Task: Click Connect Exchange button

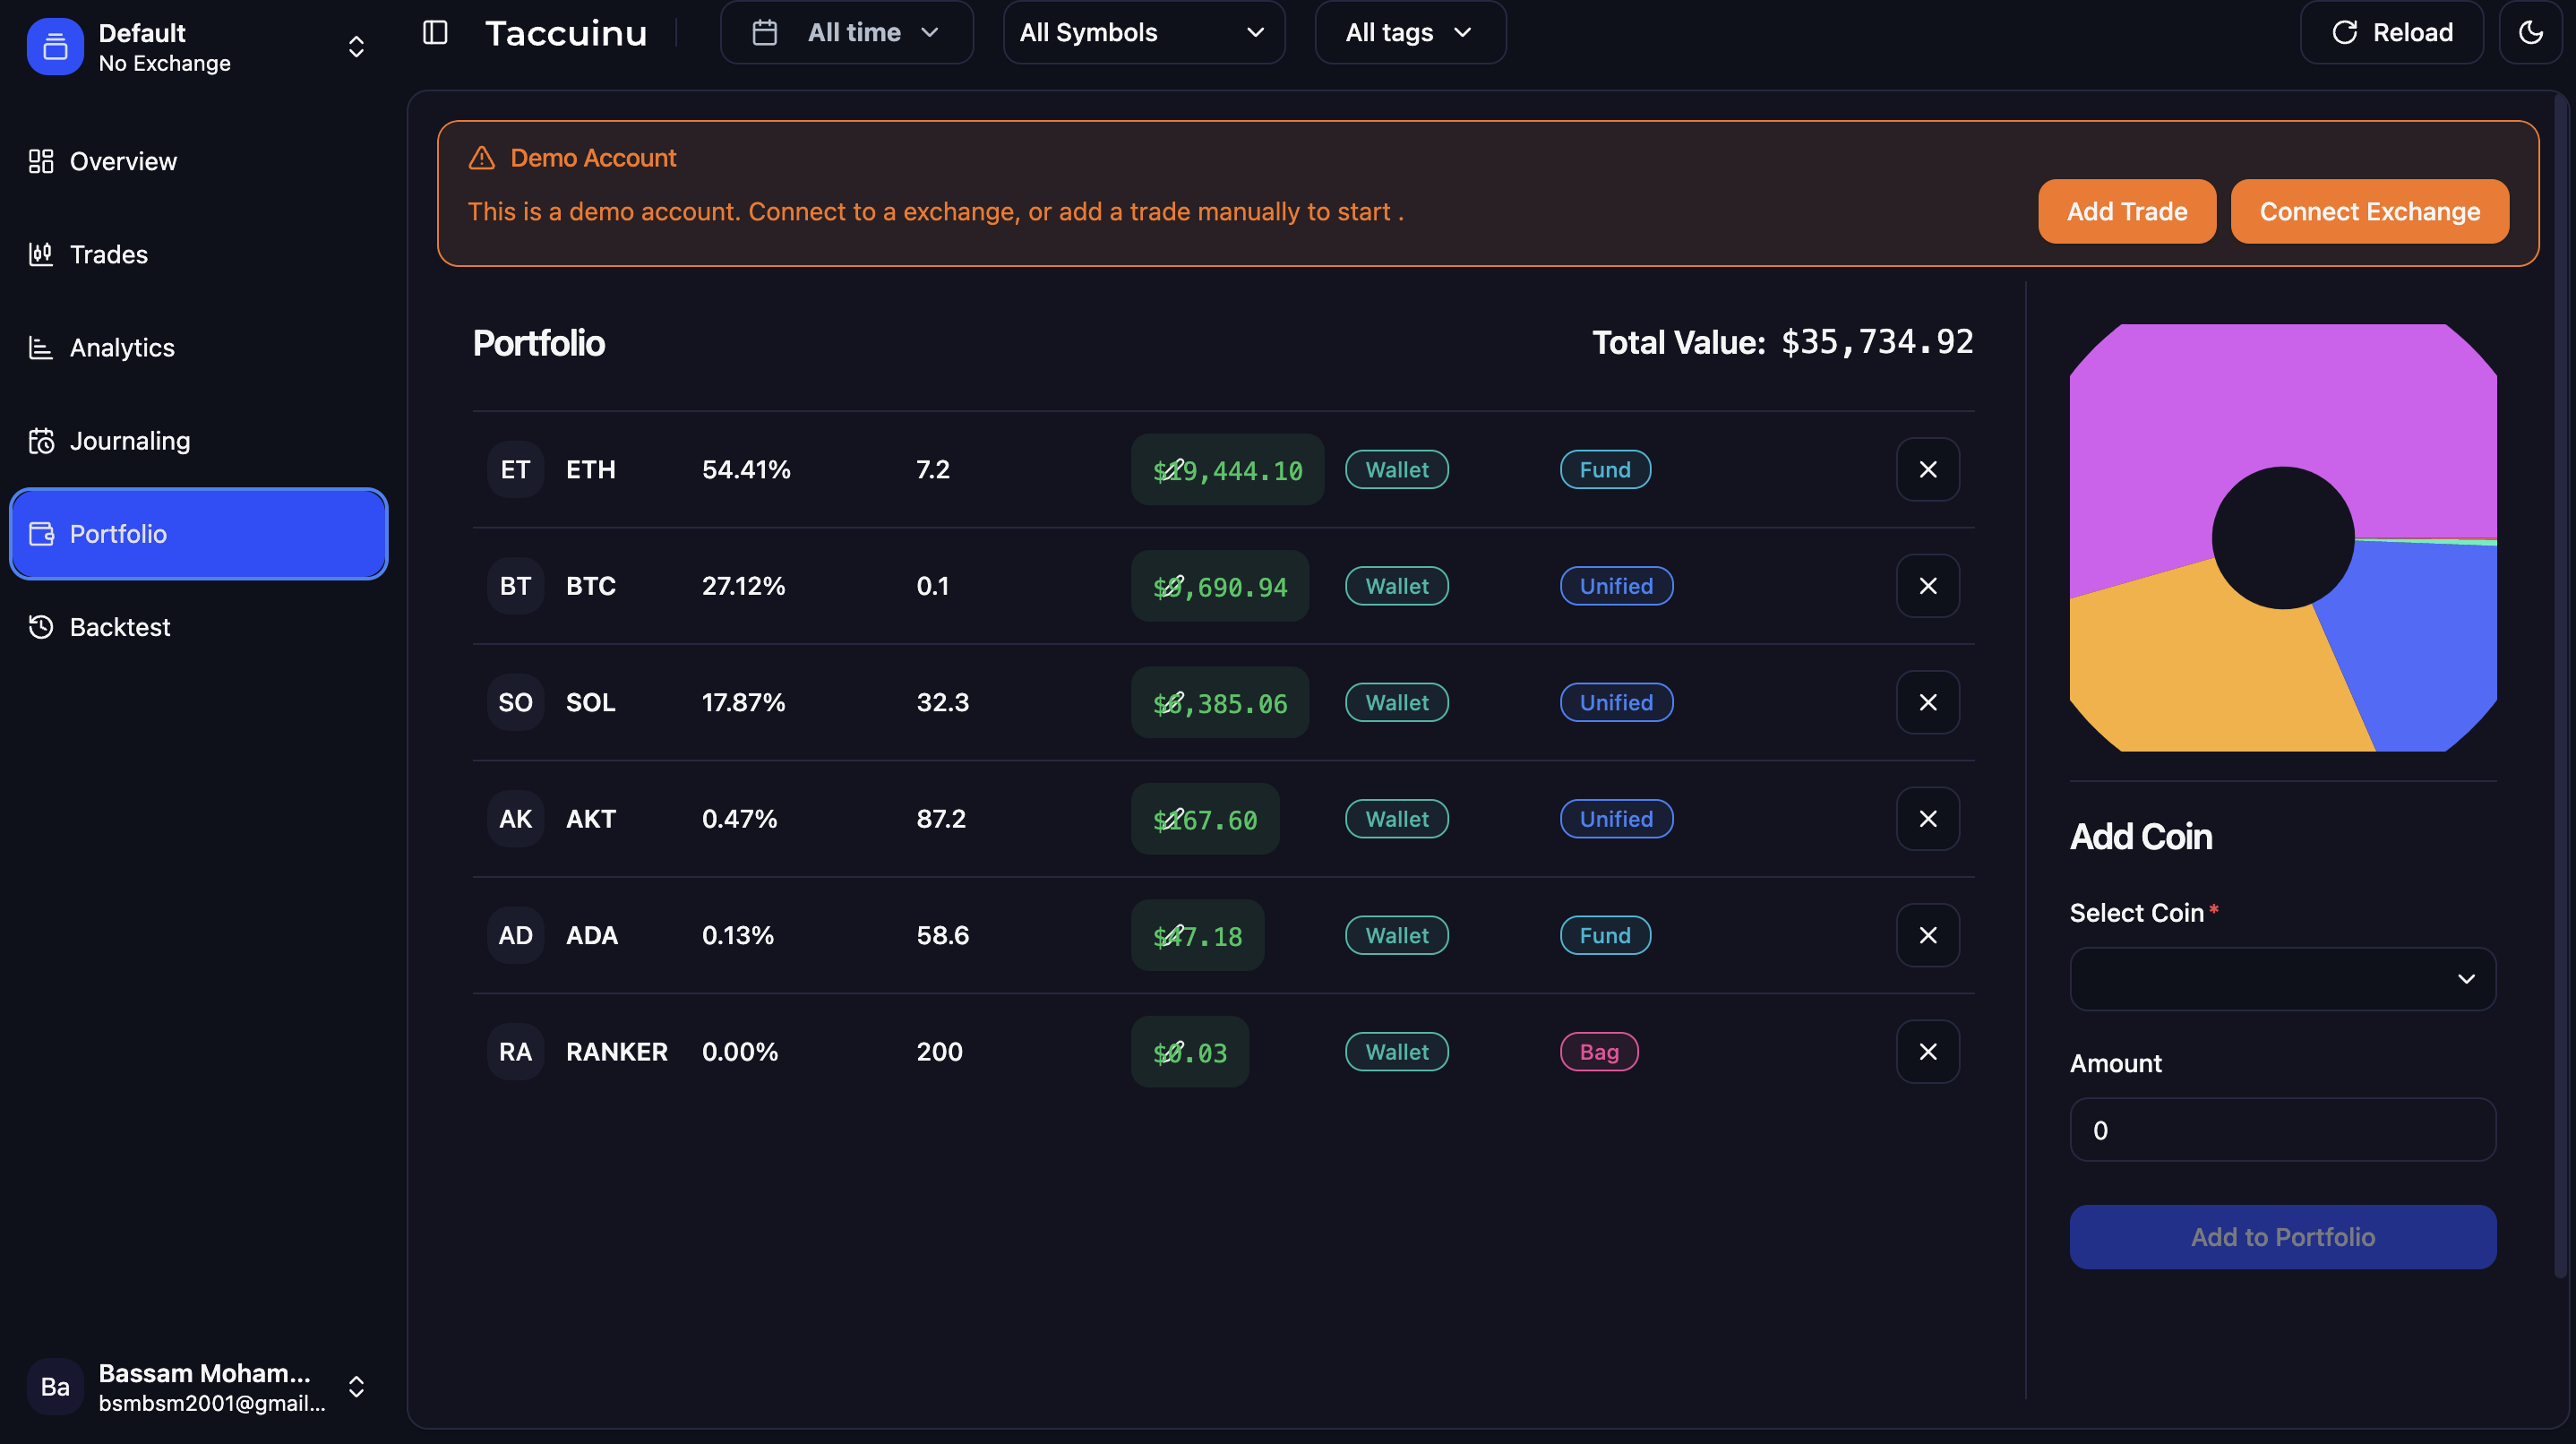Action: 2369,211
